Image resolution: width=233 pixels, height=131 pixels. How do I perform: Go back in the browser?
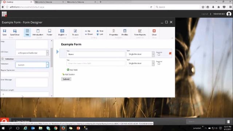(3, 7)
